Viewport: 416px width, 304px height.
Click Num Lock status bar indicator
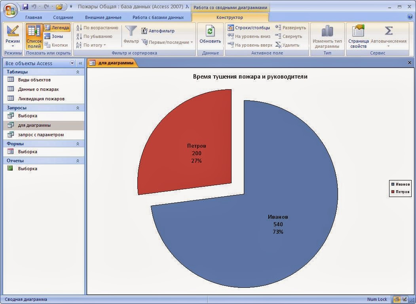coord(377,300)
